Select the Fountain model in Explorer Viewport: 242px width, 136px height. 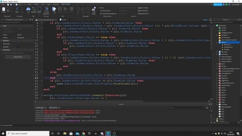click(224, 76)
